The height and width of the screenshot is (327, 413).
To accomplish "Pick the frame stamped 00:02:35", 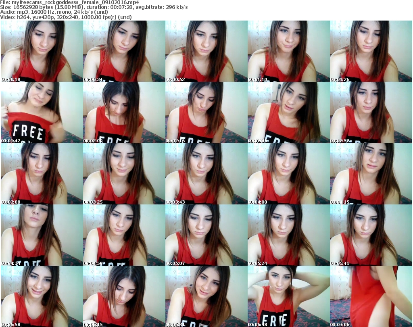I will tap(288, 112).
